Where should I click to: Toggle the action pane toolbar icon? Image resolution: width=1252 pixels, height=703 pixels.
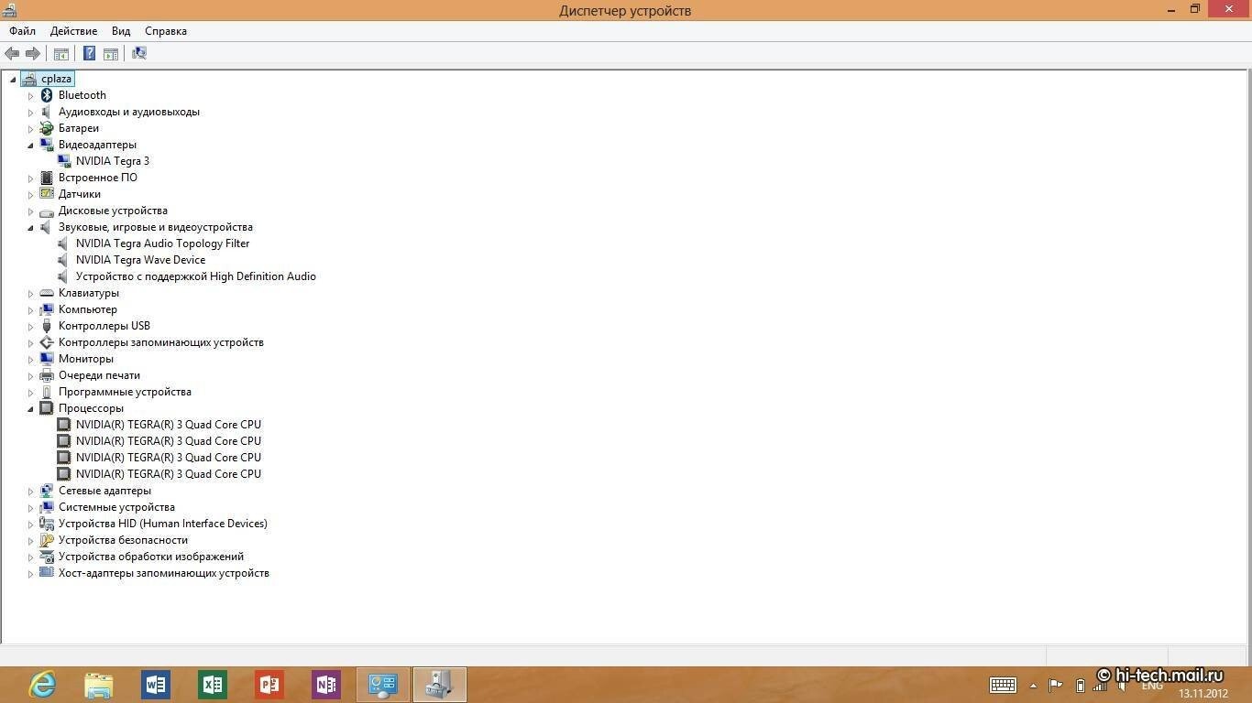coord(111,53)
